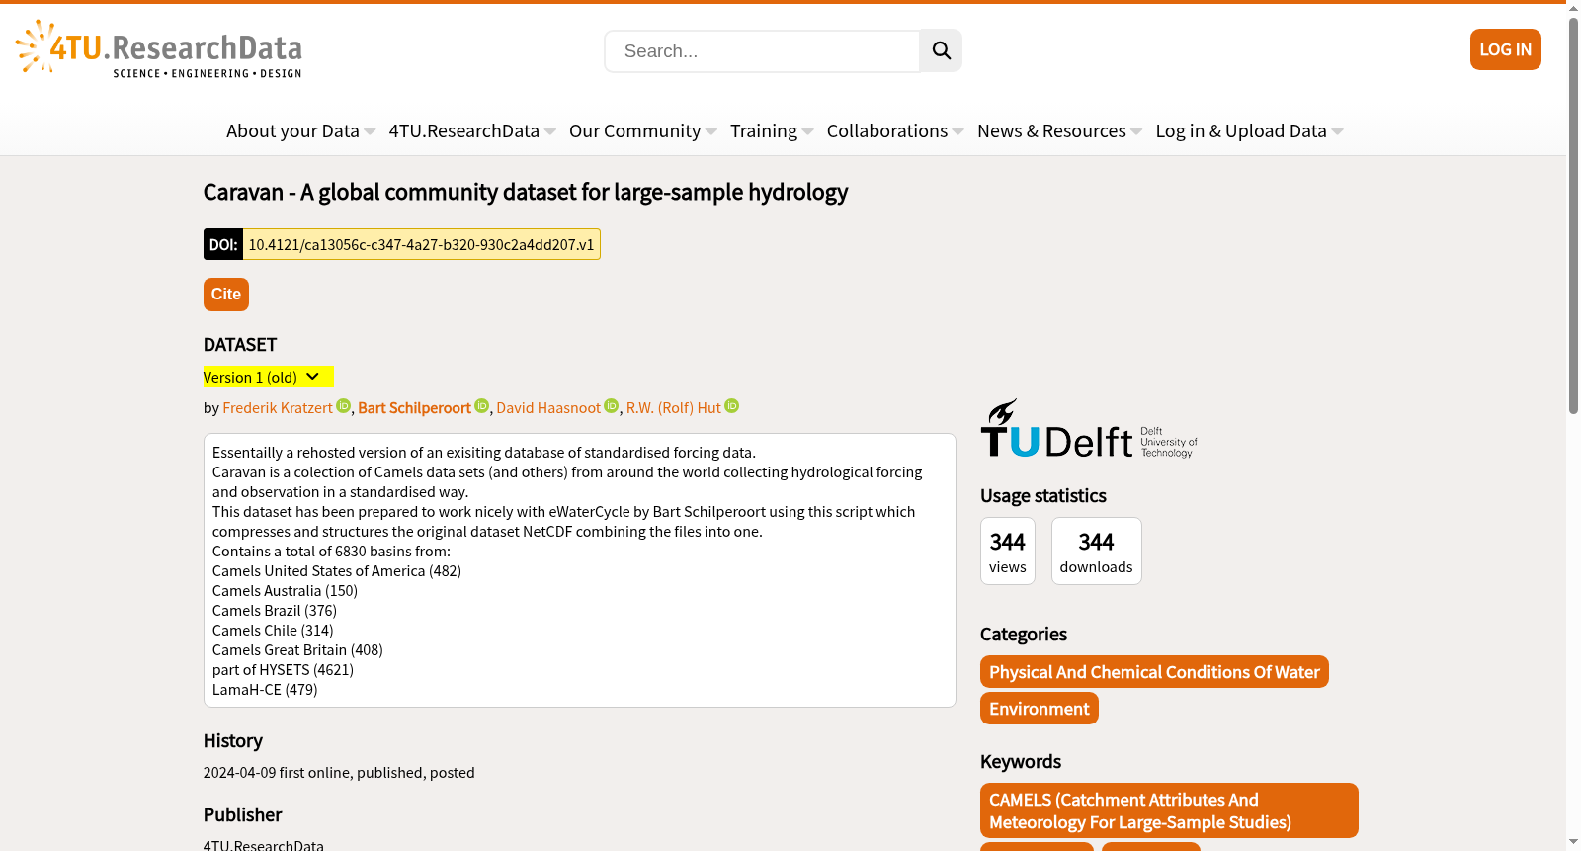Screen dimensions: 1581x851
Task: Copy the DOI link value
Action: 421,244
